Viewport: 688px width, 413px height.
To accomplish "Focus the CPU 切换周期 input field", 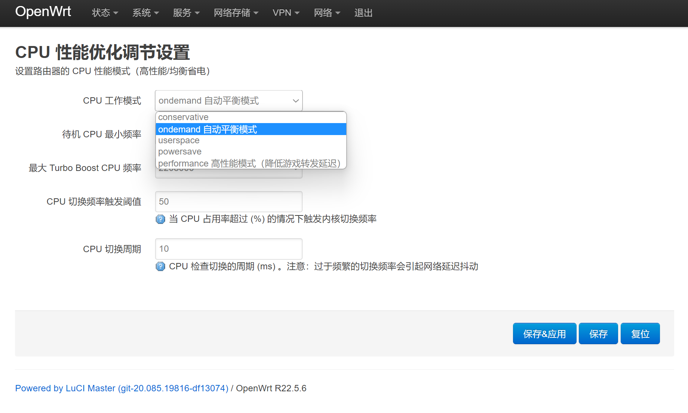I will [x=228, y=249].
